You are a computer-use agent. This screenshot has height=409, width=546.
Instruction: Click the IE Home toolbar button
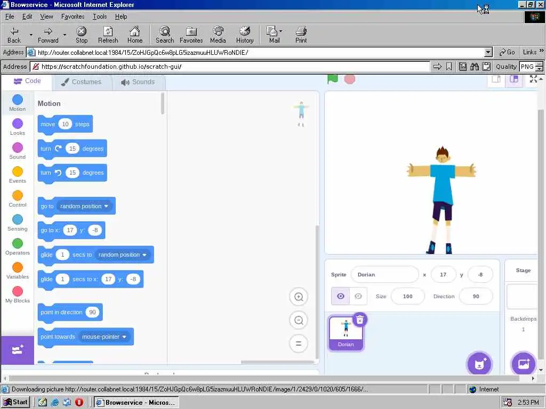tap(135, 35)
